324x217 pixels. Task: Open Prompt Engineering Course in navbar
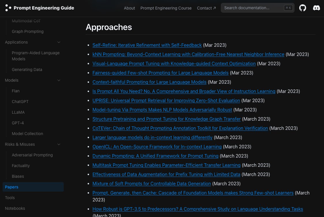tap(166, 8)
